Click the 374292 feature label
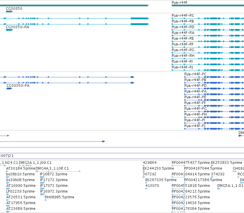The height and width of the screenshot is (213, 244). coord(218,174)
